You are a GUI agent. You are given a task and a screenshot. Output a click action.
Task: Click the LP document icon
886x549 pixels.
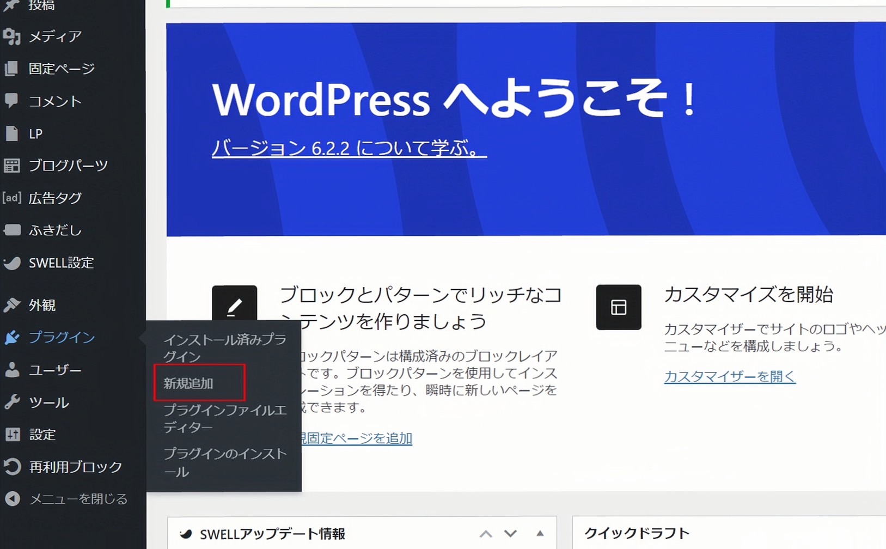click(12, 133)
